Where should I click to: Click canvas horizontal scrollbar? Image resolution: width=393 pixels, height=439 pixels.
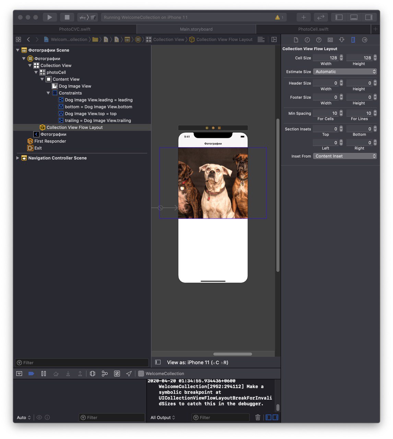point(233,354)
